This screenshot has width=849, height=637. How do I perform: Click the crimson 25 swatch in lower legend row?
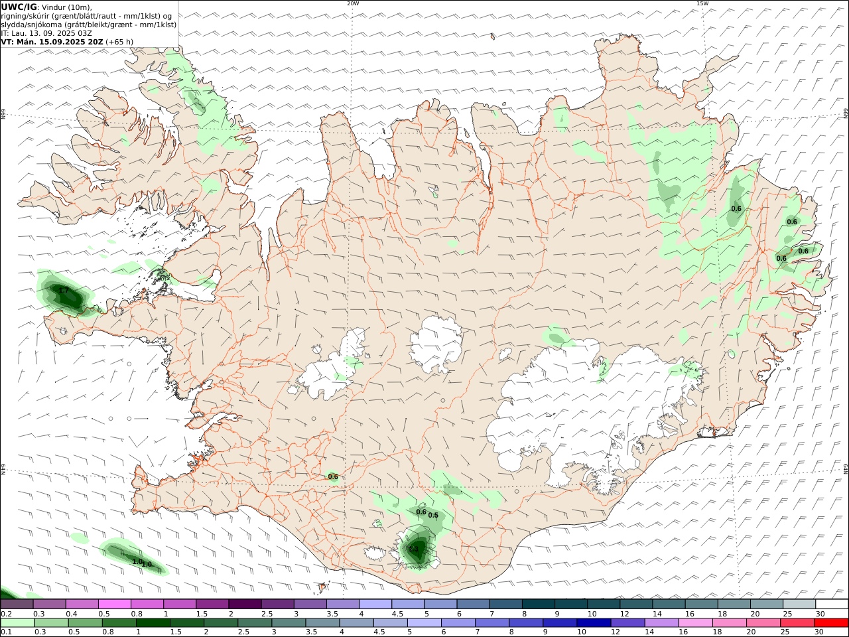pos(797,623)
